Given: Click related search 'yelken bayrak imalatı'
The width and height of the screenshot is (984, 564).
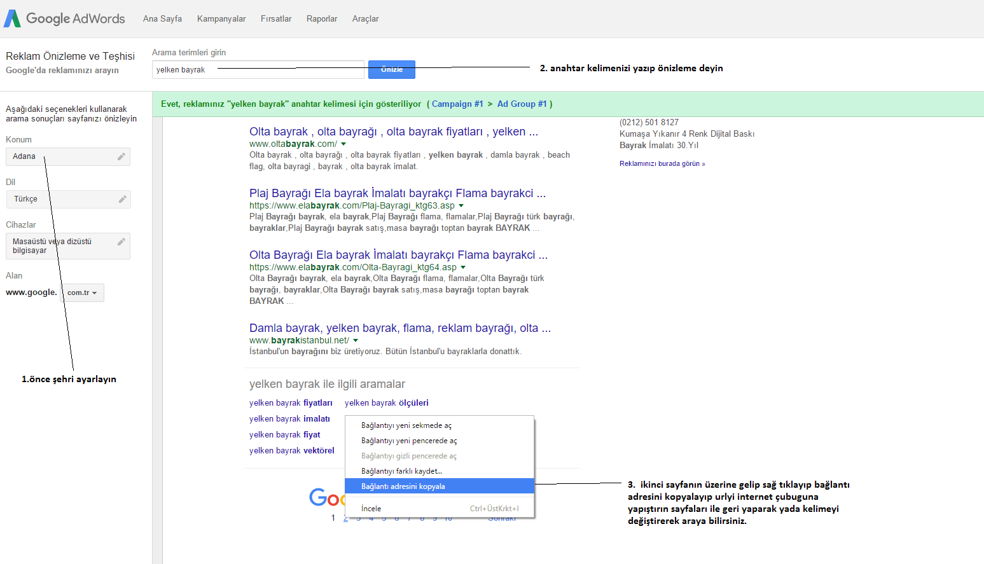Looking at the screenshot, I should click(289, 419).
